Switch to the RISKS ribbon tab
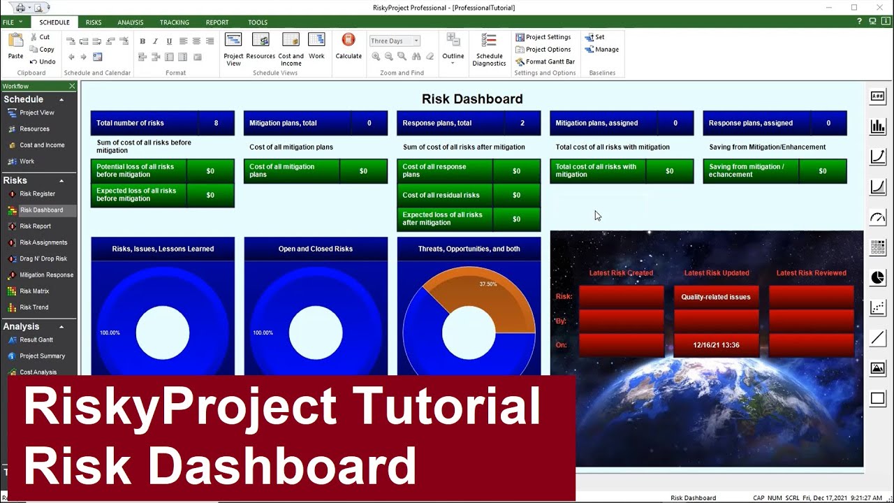The height and width of the screenshot is (503, 894). click(94, 22)
